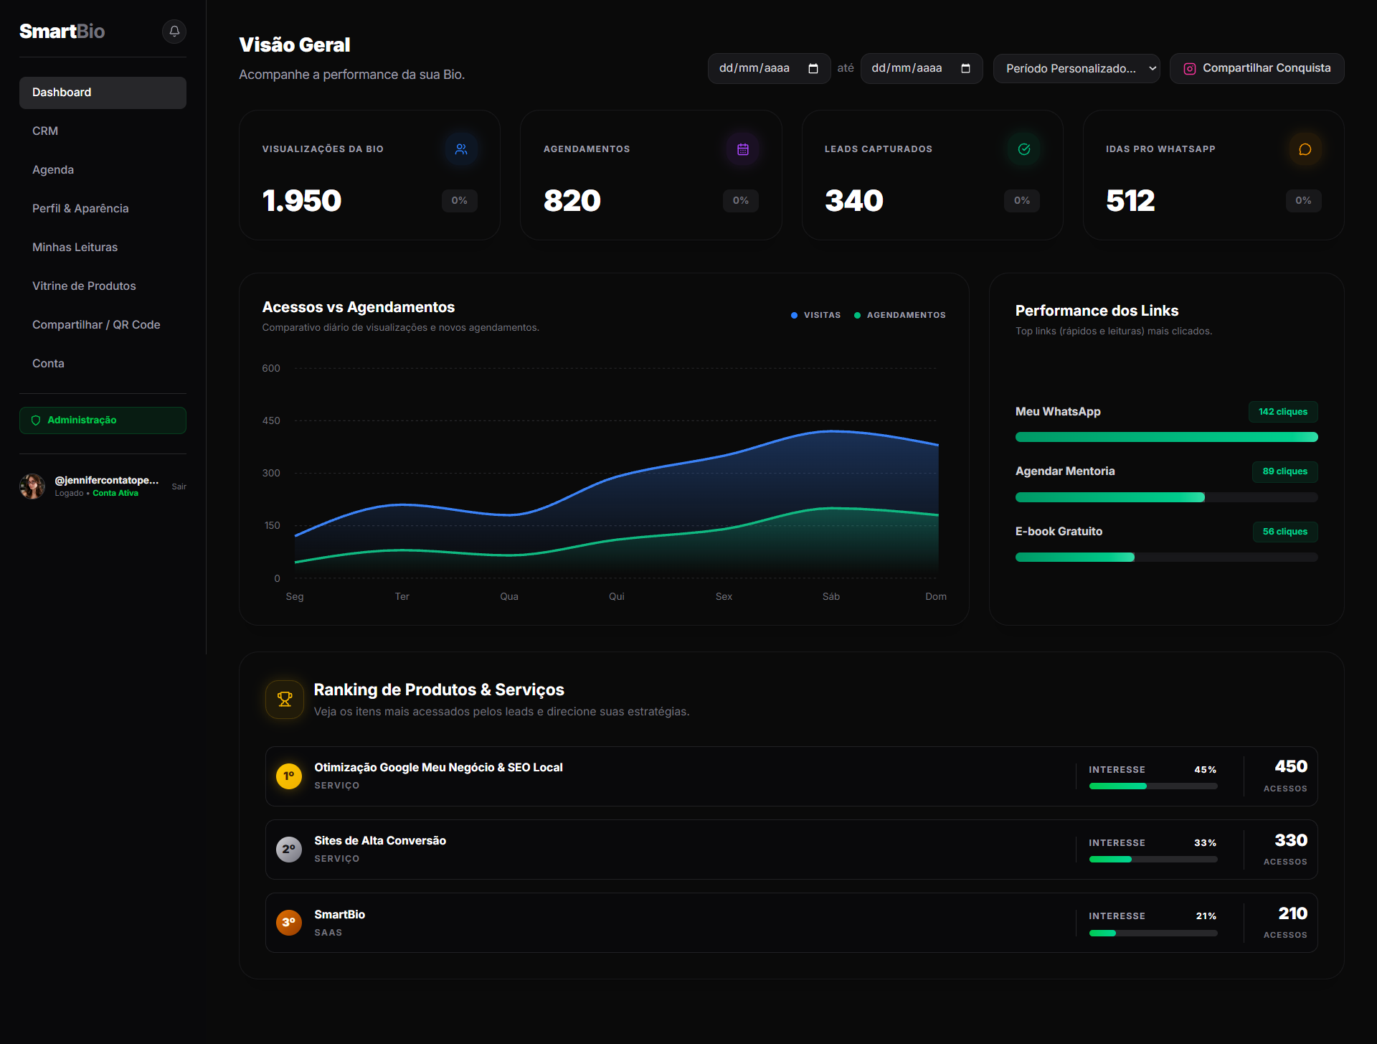Go to Vitrine de Produtos
Viewport: 1377px width, 1044px height.
click(103, 286)
